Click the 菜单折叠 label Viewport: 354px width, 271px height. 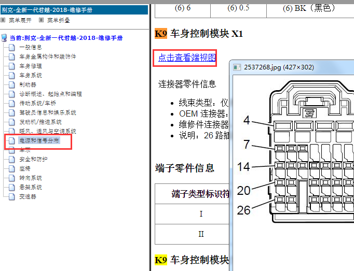pos(59,20)
